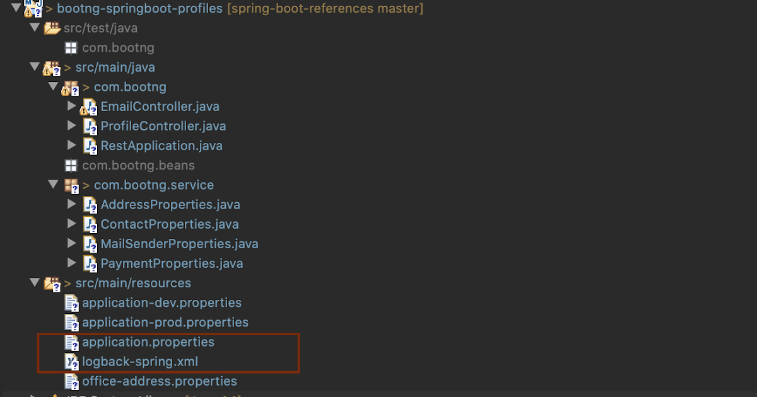Image resolution: width=757 pixels, height=397 pixels.
Task: Expand the AddressProperties.java node
Action: (71, 204)
